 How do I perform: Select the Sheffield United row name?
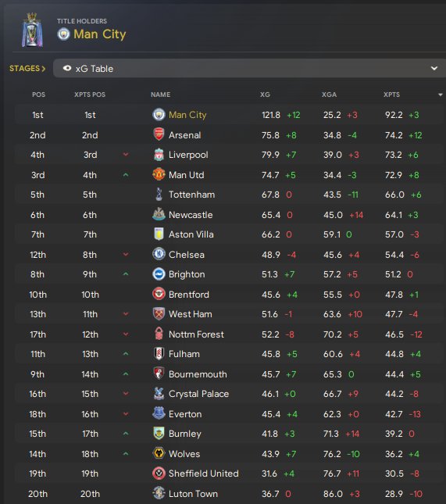tap(204, 474)
